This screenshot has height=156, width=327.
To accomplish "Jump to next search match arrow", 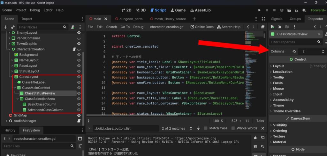I will coord(198,128).
